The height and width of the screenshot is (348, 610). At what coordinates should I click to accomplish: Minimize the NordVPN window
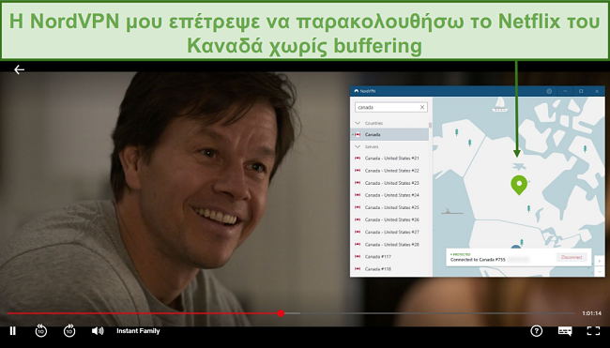click(x=565, y=91)
